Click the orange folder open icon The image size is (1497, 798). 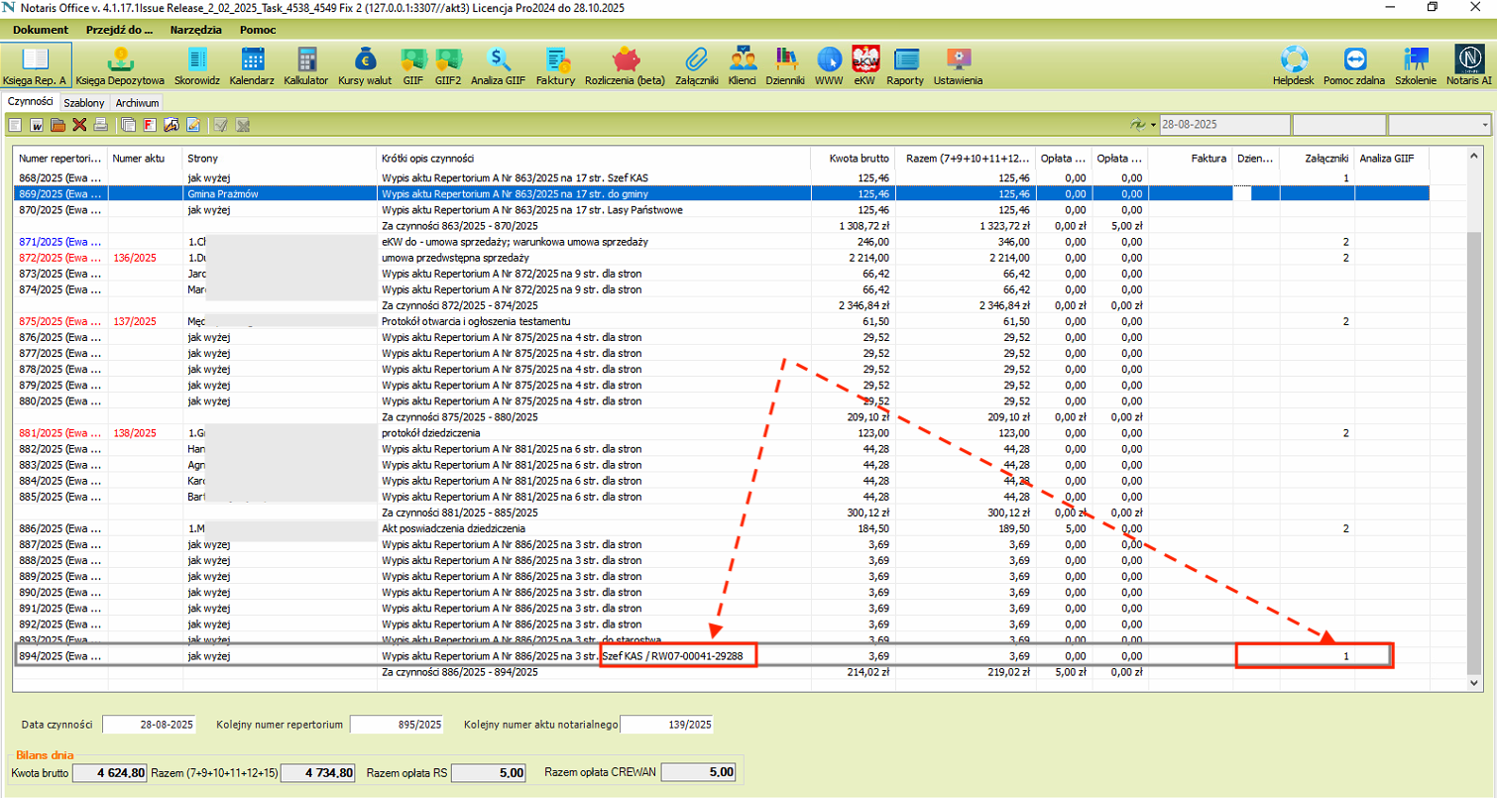tap(58, 125)
